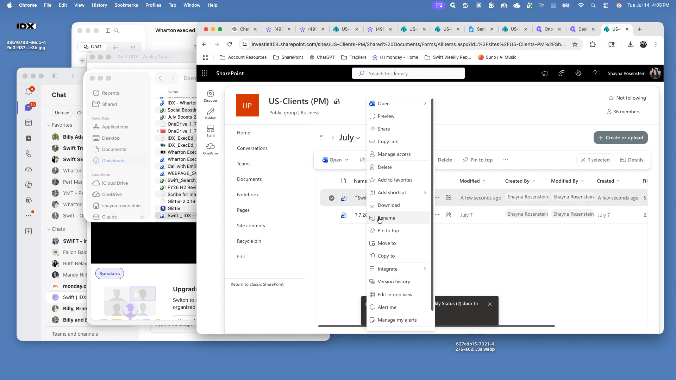Select Rename in the context menu

[398, 218]
